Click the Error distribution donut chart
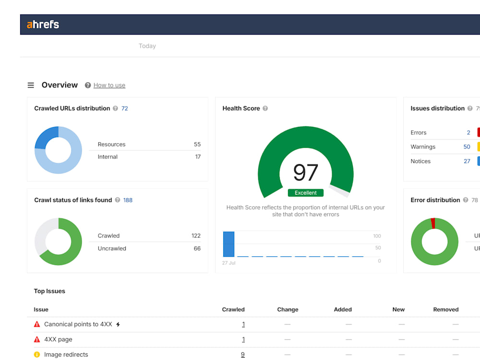 434,241
